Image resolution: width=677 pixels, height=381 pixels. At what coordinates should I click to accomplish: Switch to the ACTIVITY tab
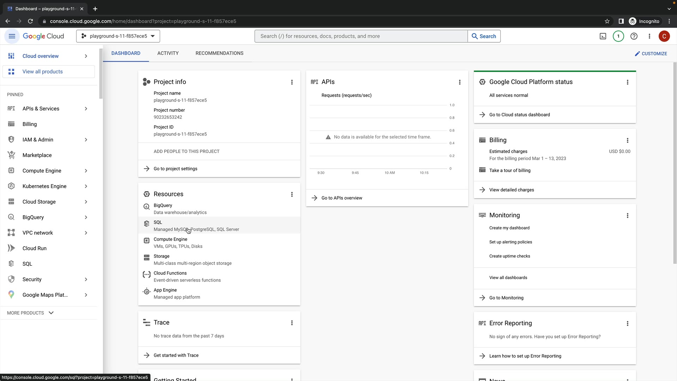pyautogui.click(x=168, y=53)
